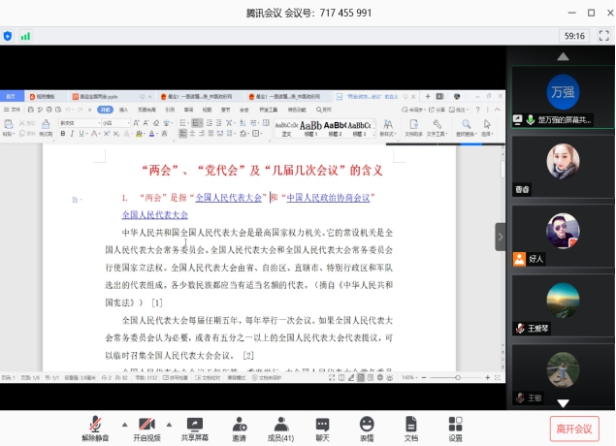Start screen sharing with 共享屏幕
Viewport: 616px width, 446px height.
point(195,428)
